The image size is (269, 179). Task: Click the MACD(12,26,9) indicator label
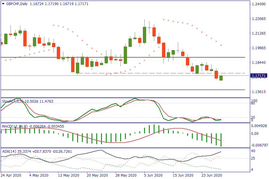[x=15, y=126]
